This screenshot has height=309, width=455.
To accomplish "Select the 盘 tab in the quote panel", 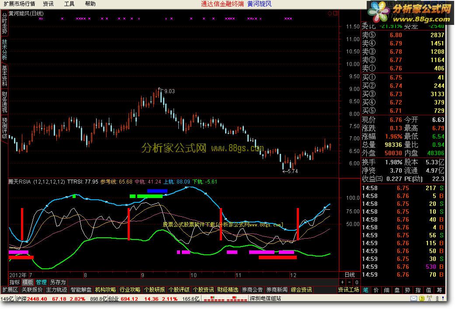I will click(397, 290).
